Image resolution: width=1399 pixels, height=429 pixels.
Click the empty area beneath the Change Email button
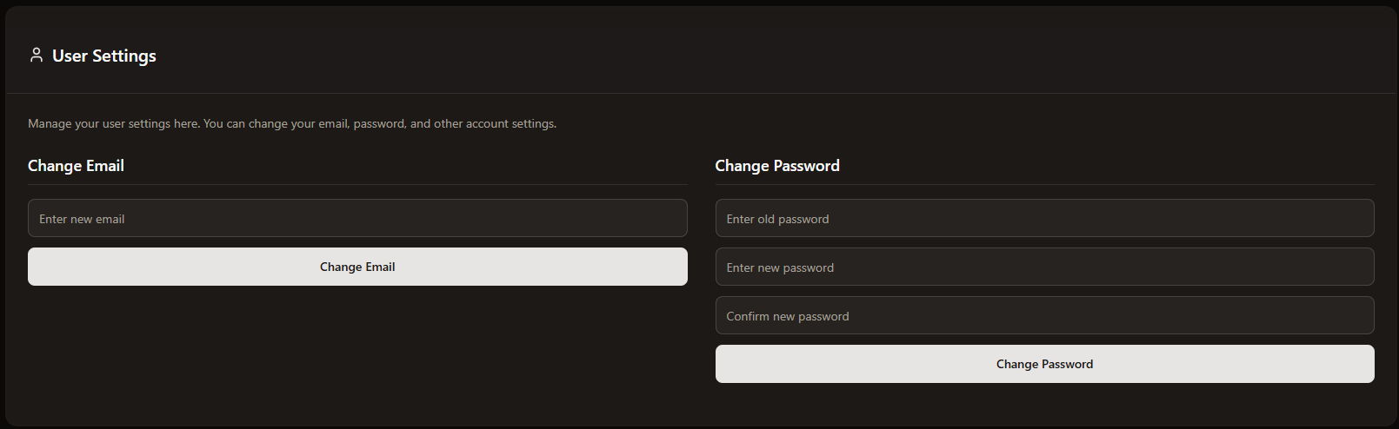357,347
